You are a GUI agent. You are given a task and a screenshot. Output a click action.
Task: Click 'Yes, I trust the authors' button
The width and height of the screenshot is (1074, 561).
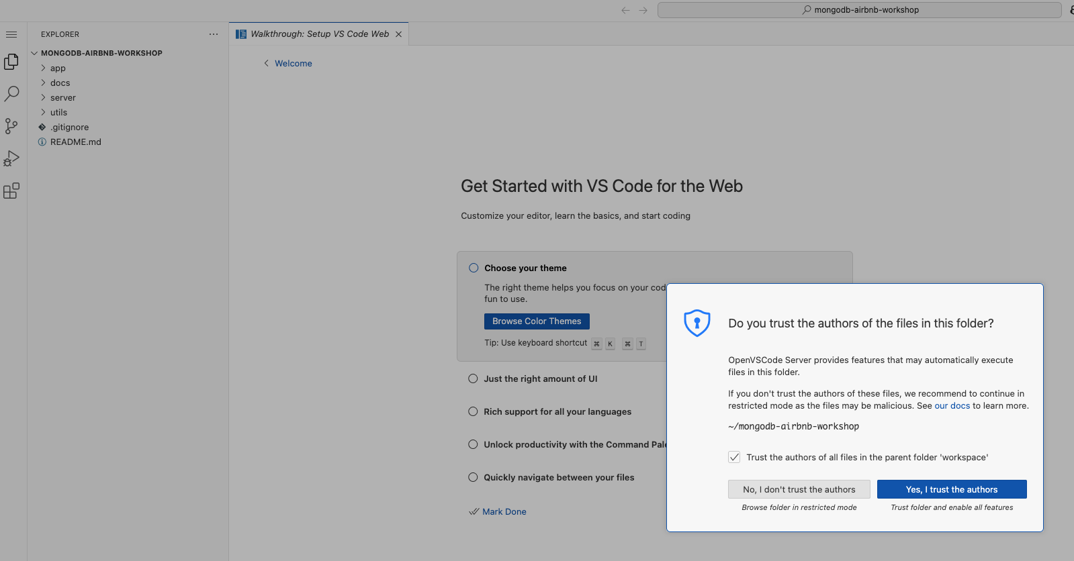tap(951, 489)
